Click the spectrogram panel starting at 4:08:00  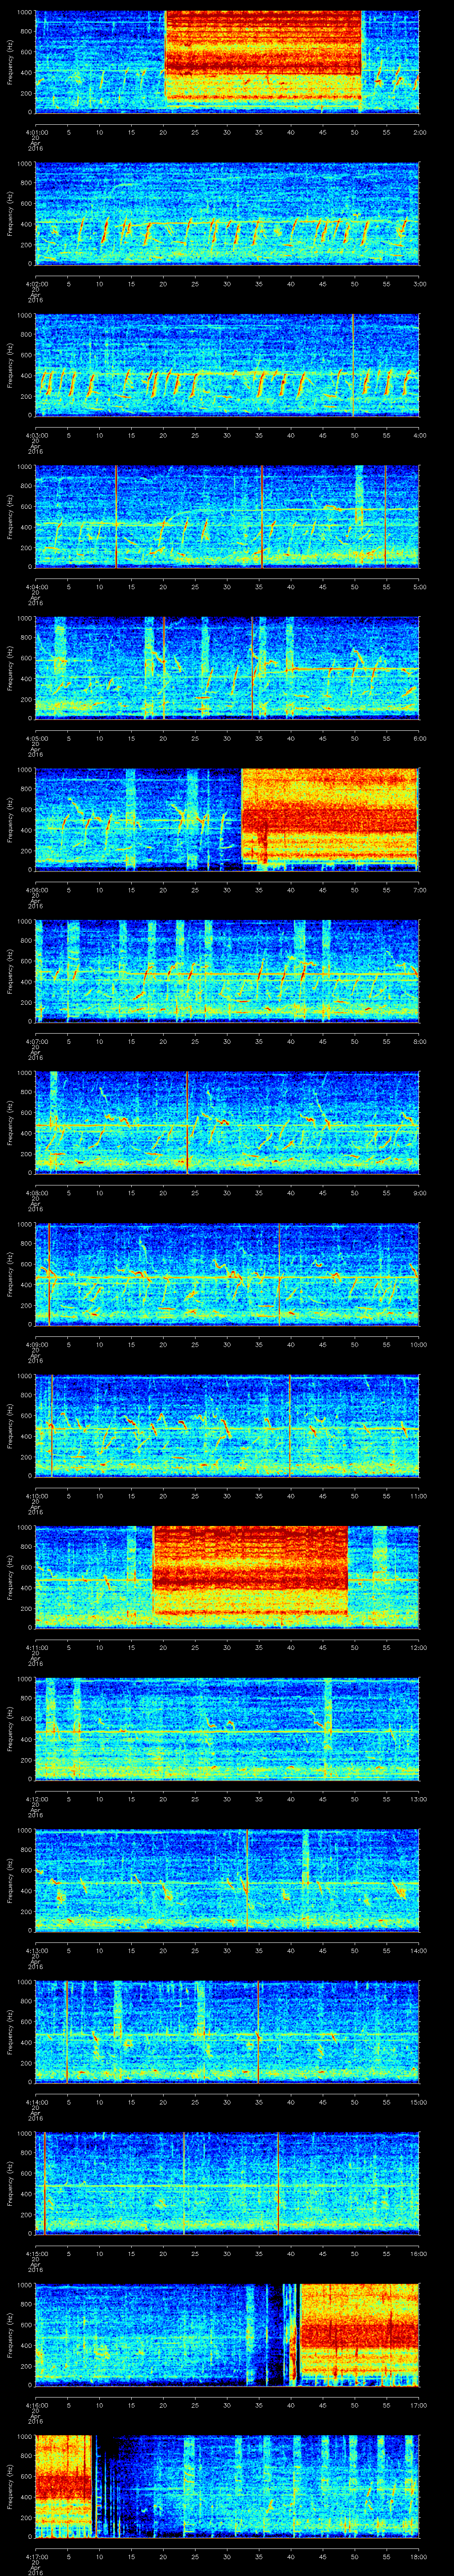227,1122
